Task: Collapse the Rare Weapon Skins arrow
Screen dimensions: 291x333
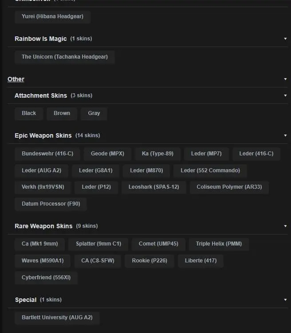Action: tap(285, 226)
